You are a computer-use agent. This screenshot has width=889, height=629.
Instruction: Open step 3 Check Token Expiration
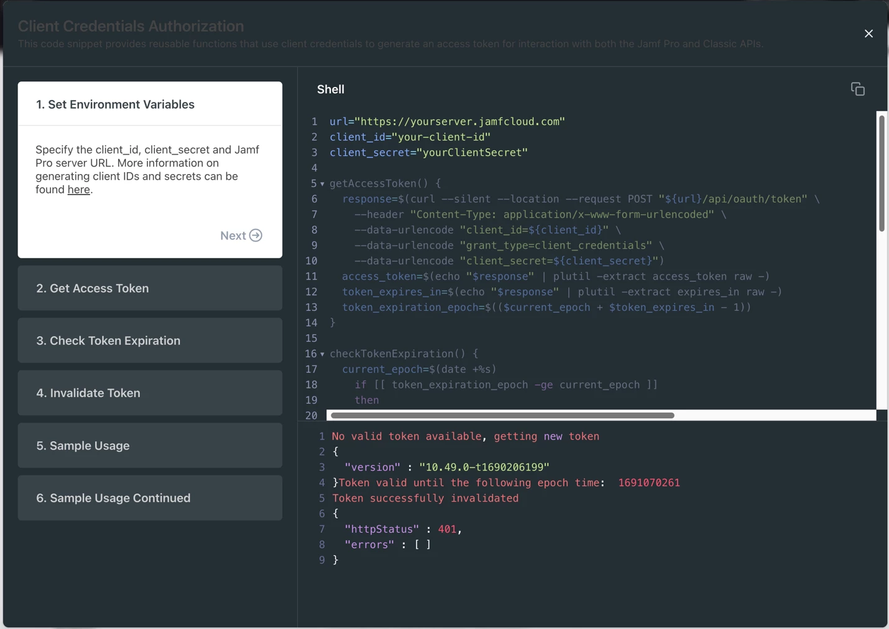(150, 341)
